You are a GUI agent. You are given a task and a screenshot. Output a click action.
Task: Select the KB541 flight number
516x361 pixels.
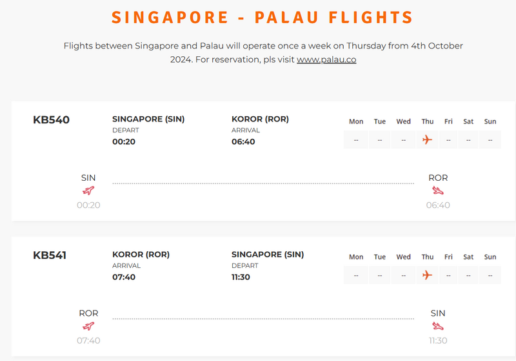coord(51,255)
